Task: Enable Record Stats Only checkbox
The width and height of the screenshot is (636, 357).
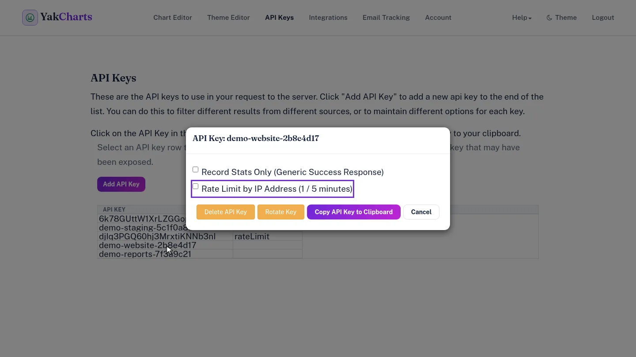Action: click(x=195, y=170)
